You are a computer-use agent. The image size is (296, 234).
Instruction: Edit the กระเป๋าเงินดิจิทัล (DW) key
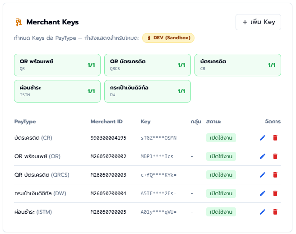click(263, 193)
